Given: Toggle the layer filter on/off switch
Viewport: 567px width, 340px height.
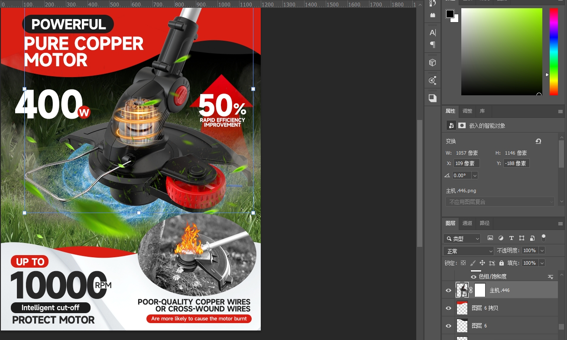Looking at the screenshot, I should point(544,238).
